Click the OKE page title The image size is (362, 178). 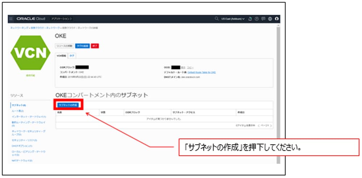[60, 36]
